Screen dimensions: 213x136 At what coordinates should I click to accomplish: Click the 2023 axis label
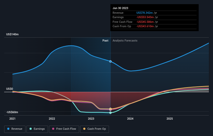(x=91, y=119)
